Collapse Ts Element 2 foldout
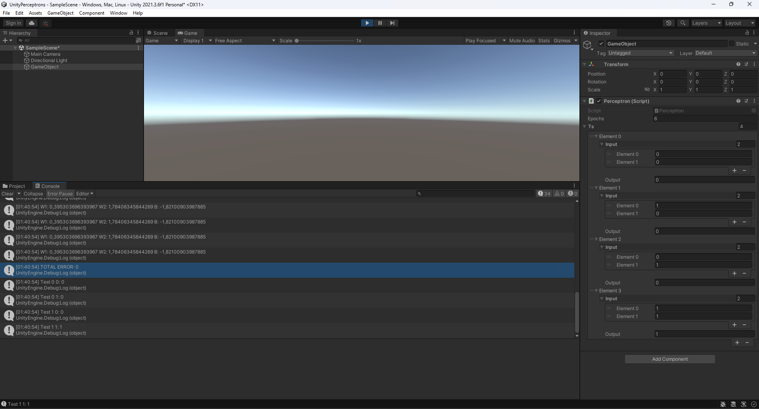759x409 pixels. (x=596, y=239)
